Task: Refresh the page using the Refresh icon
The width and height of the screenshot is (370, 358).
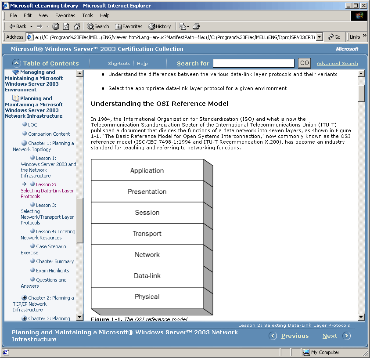Action: 66,26
